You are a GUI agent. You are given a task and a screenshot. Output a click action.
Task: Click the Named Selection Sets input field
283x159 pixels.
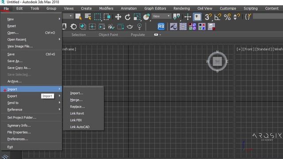point(268,16)
